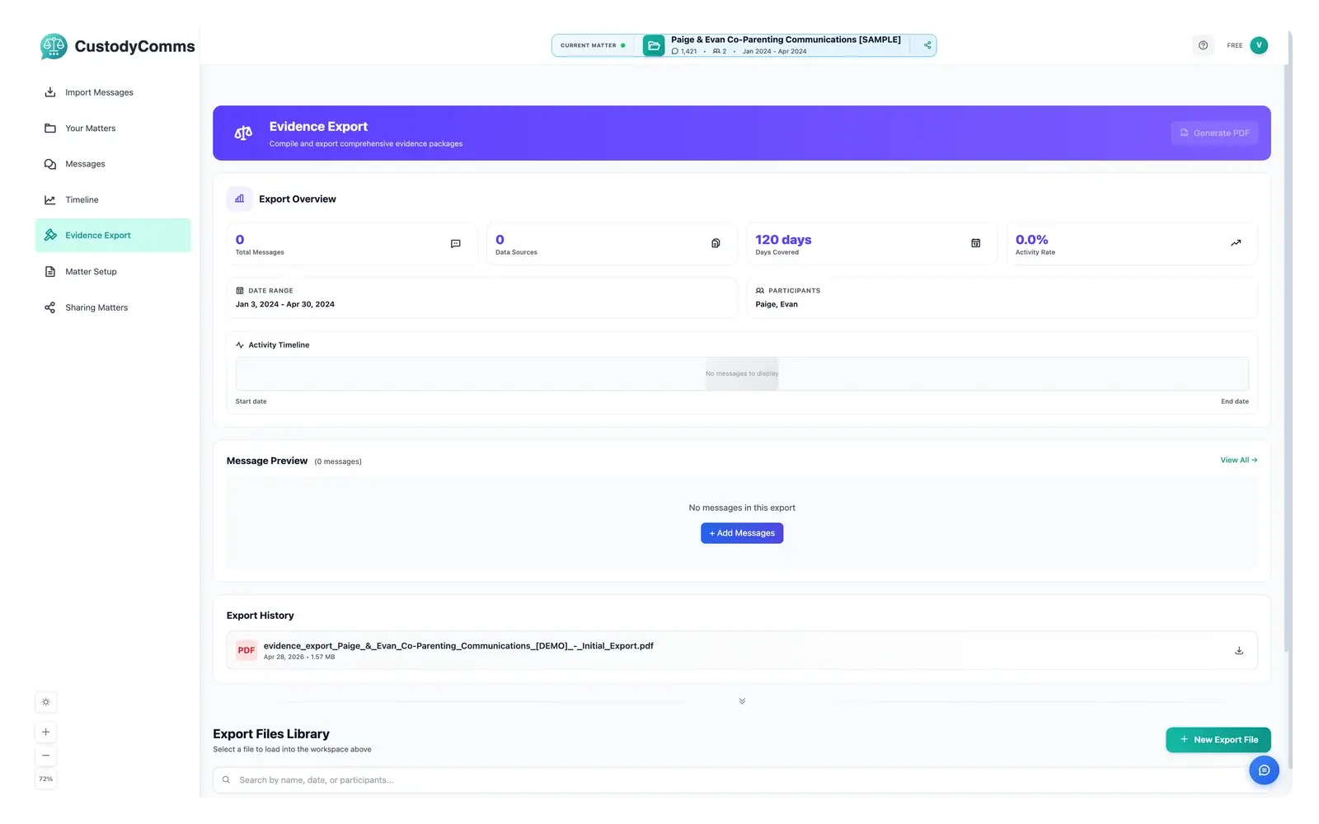Click the activity timeline bar
This screenshot has height=824, width=1319.
coord(742,374)
